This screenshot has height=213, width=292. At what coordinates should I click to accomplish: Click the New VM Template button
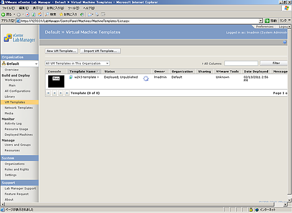point(61,51)
